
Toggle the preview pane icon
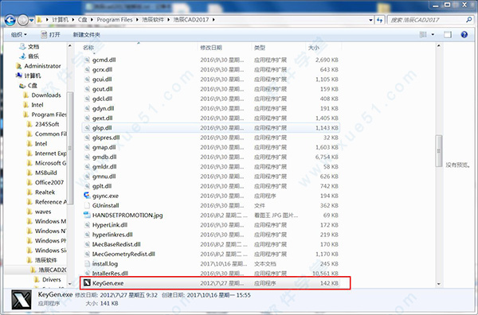pyautogui.click(x=448, y=34)
